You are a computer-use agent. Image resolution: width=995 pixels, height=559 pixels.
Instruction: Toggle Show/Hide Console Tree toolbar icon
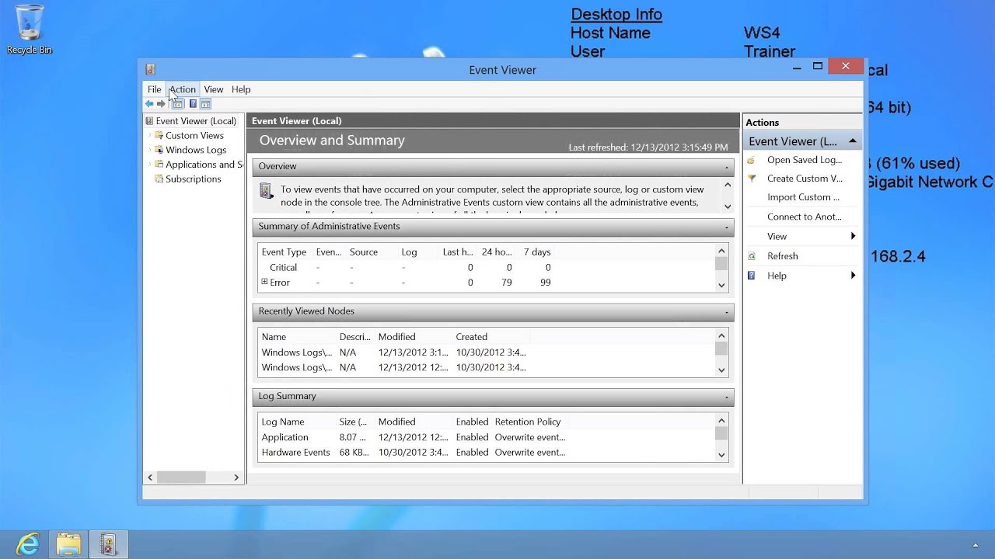(x=177, y=104)
